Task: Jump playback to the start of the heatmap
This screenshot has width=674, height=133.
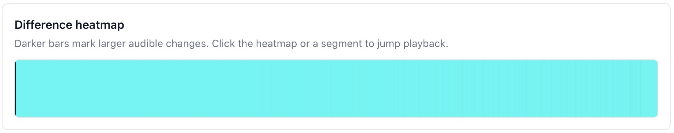Action: tap(17, 89)
